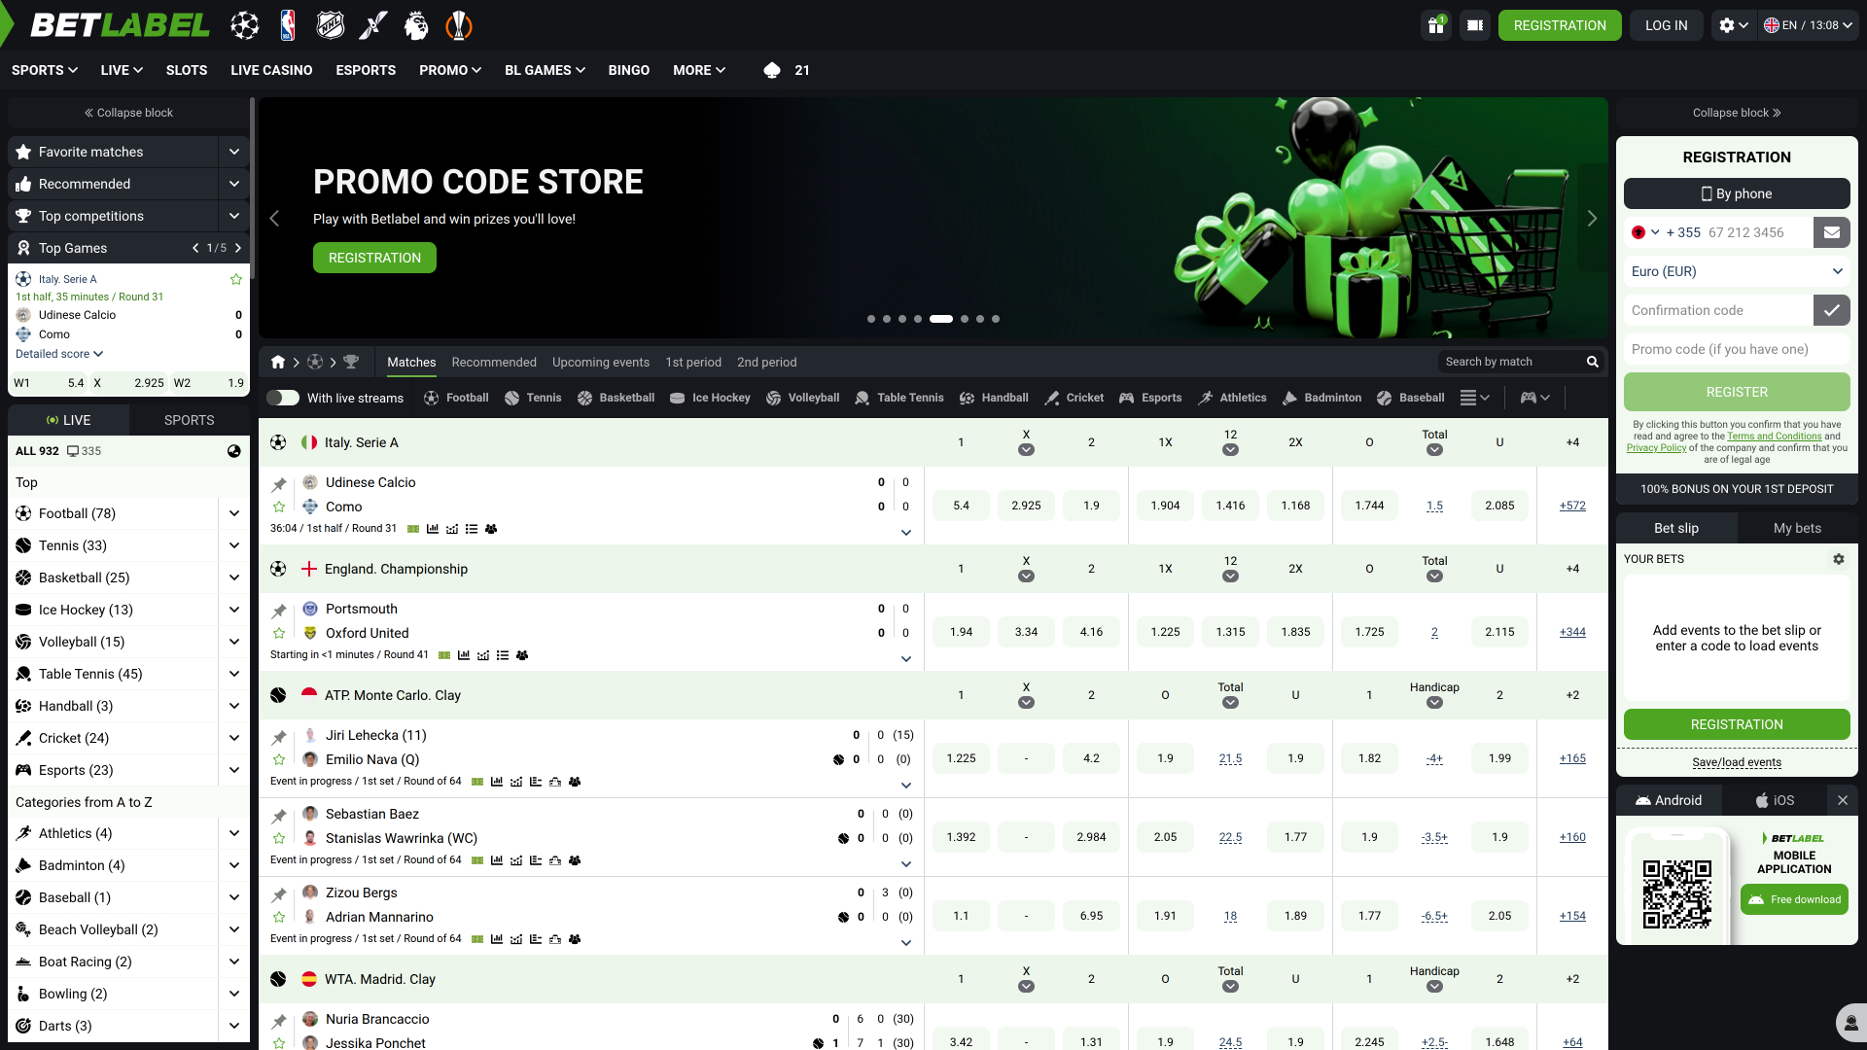Click the home icon in breadcrumb bar
1867x1050 pixels.
(278, 362)
